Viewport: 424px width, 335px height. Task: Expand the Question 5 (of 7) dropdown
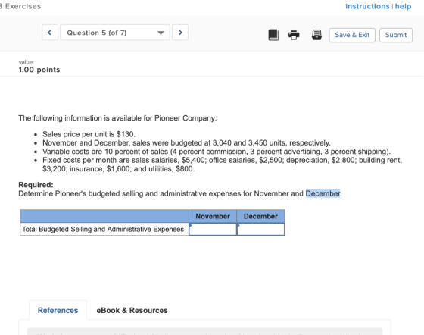[115, 33]
